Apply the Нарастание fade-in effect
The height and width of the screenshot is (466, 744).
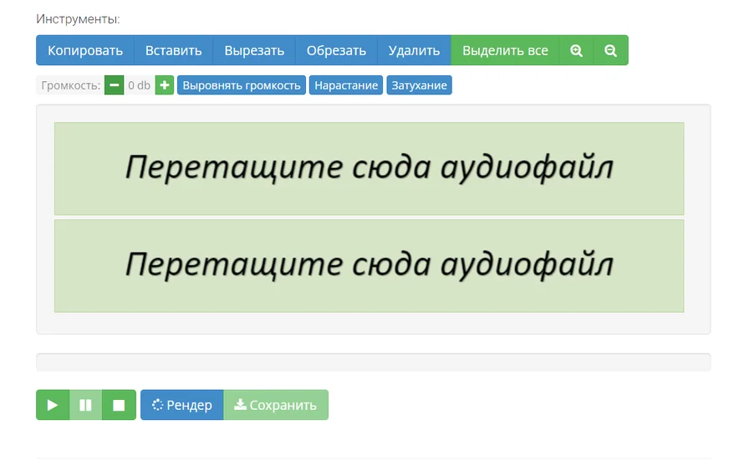pos(346,85)
